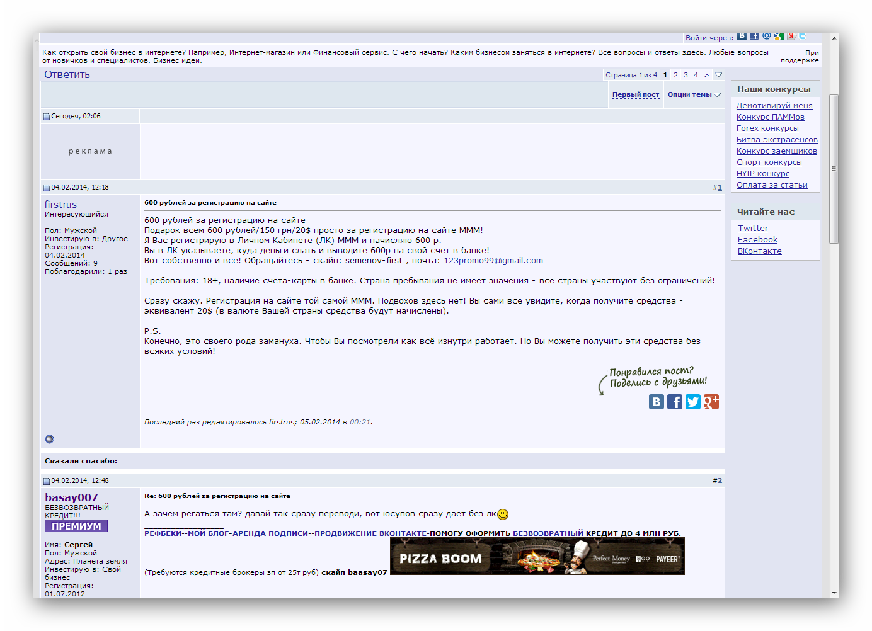Click the 123promo99@gmail.com email link

493,261
